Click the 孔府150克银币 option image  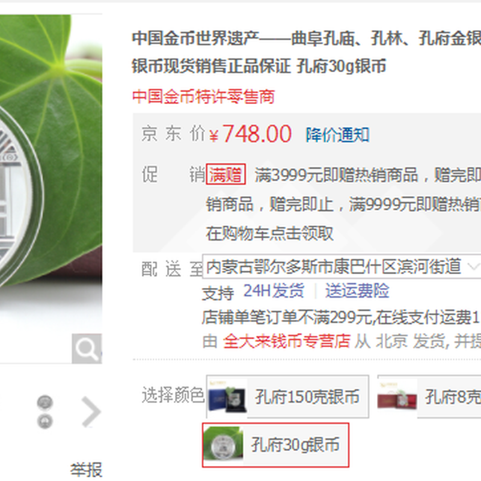(227, 396)
